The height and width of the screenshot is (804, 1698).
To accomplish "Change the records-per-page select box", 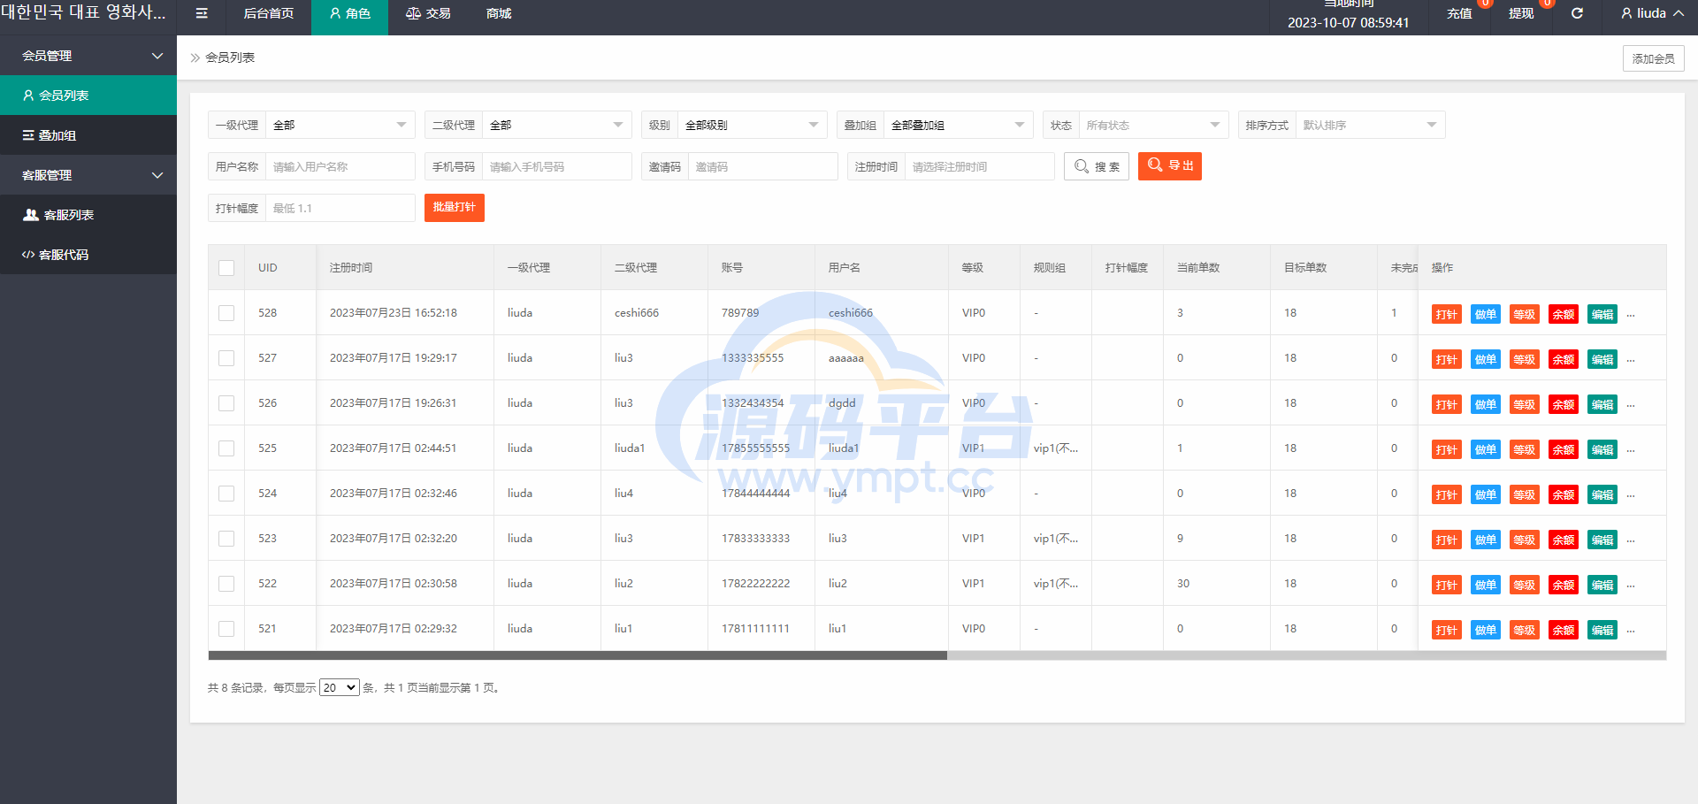I will point(340,687).
